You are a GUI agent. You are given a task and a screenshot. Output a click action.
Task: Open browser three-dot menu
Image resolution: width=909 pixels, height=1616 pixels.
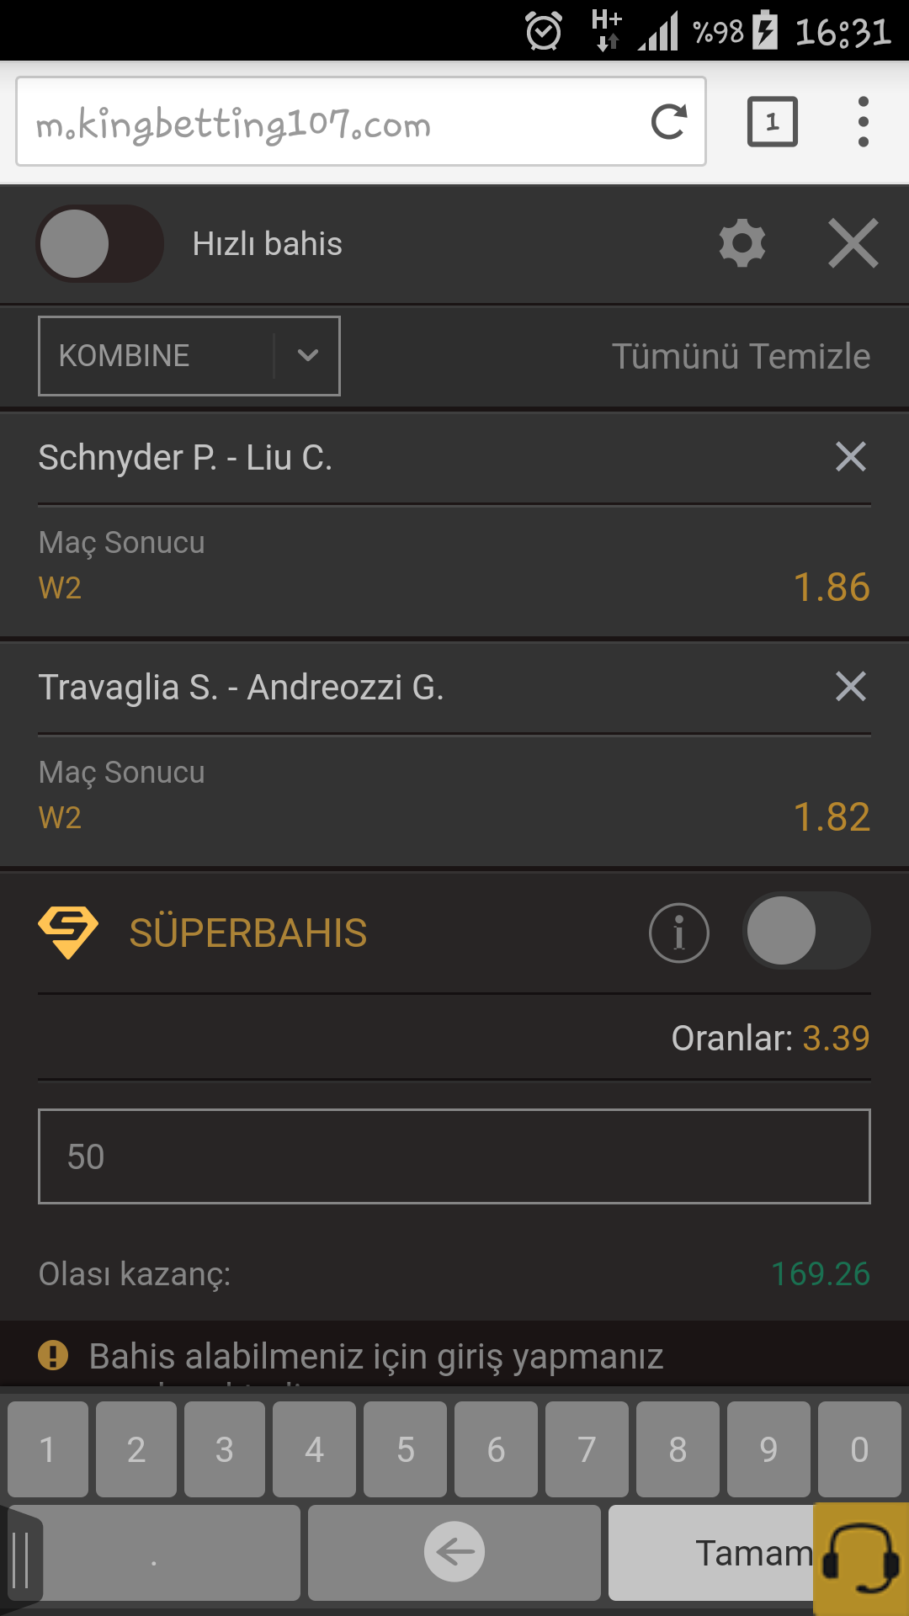pos(863,122)
